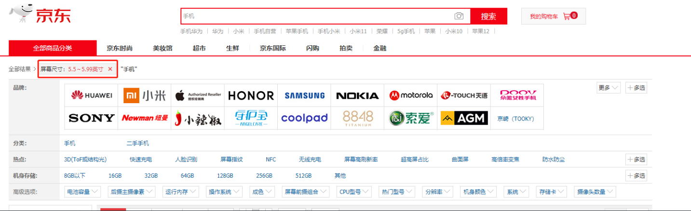Viewport: 691px width, 211px height.
Task: Select 京崎 (TOOKY) brand
Action: (x=516, y=119)
